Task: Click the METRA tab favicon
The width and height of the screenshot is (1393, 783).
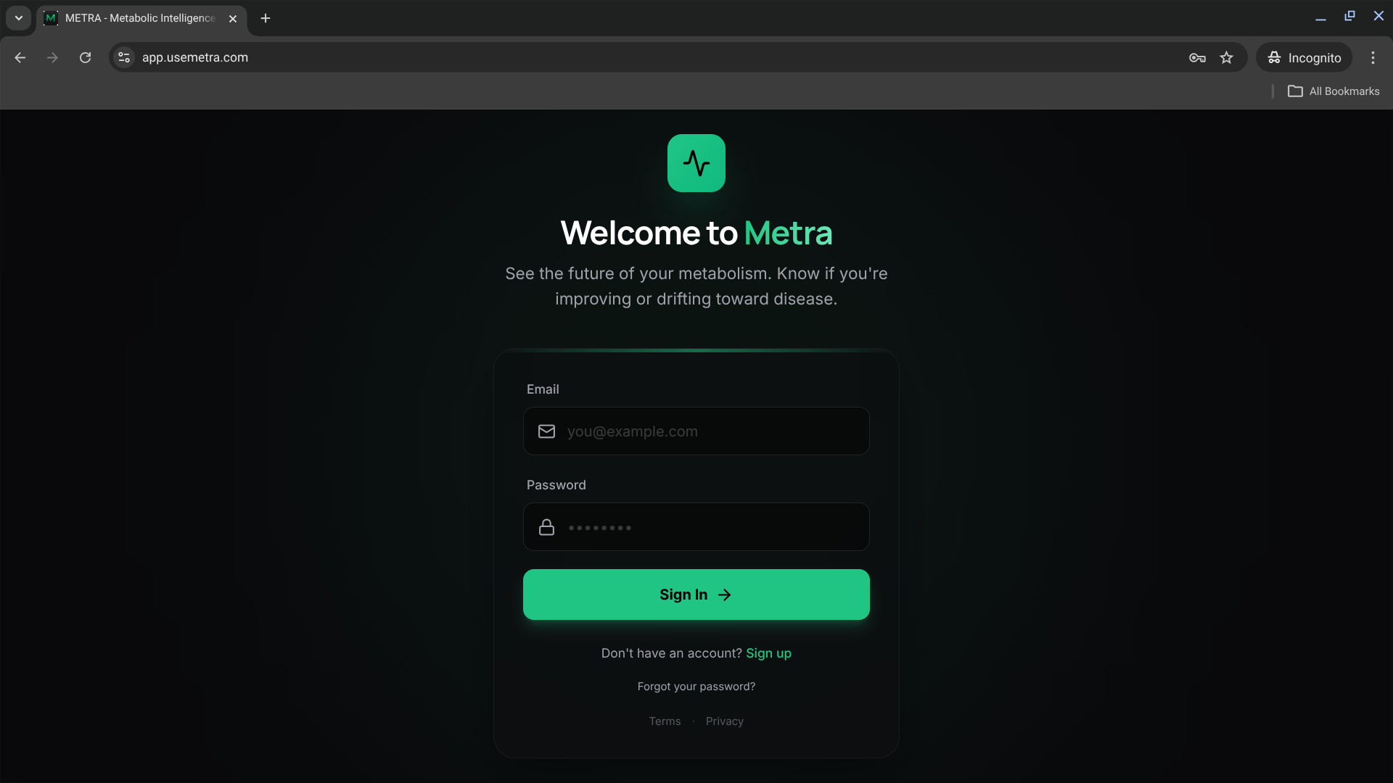Action: [51, 18]
